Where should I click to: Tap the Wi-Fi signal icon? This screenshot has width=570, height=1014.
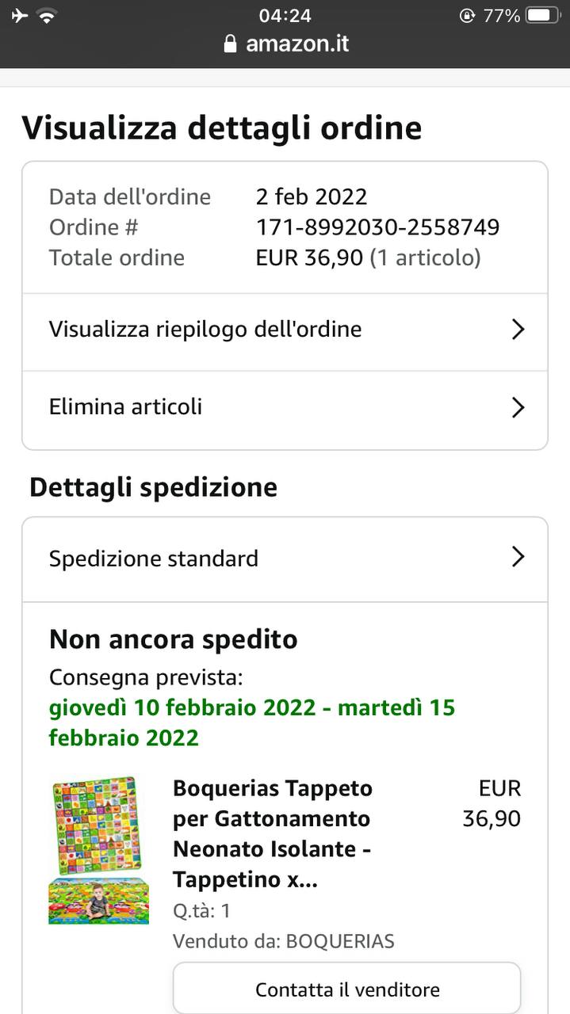point(48,16)
